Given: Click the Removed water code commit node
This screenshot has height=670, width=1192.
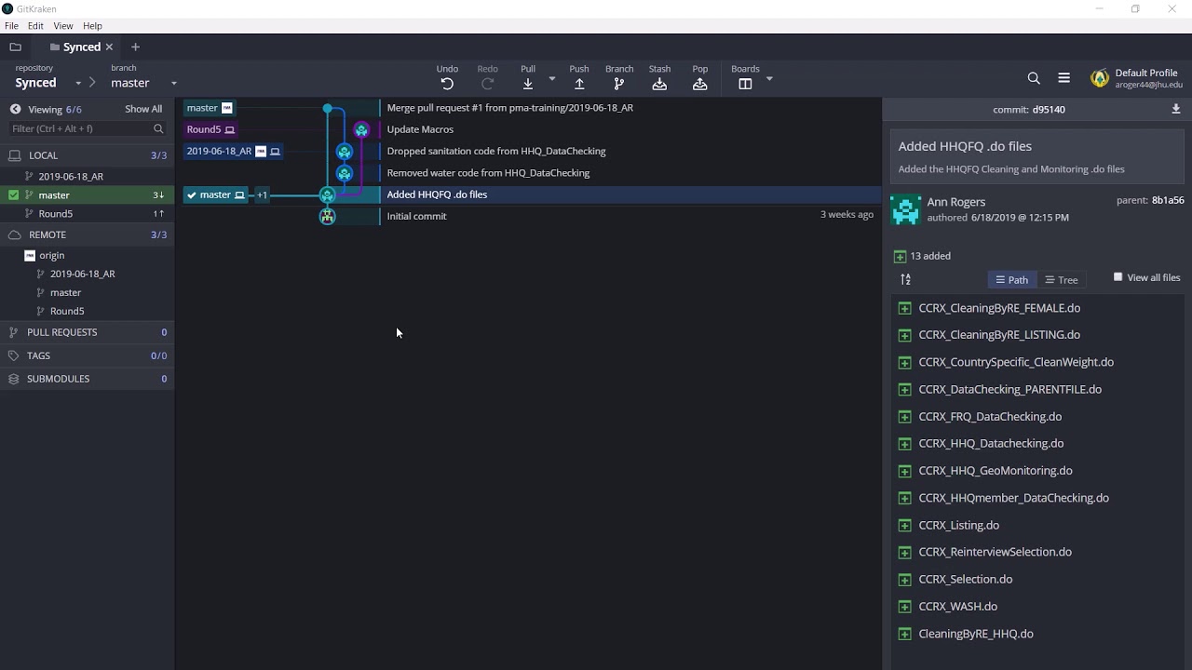Looking at the screenshot, I should (345, 173).
